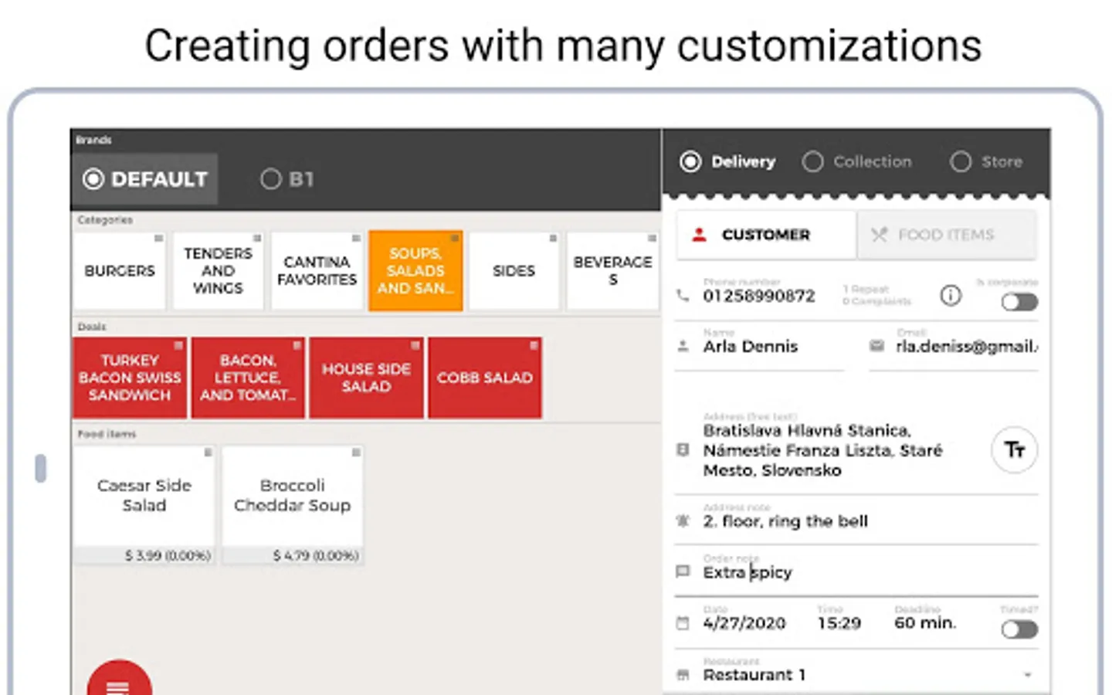Screen dimensions: 1112x695
Task: Switch to the FOOD ITEMS tab
Action: tap(946, 235)
